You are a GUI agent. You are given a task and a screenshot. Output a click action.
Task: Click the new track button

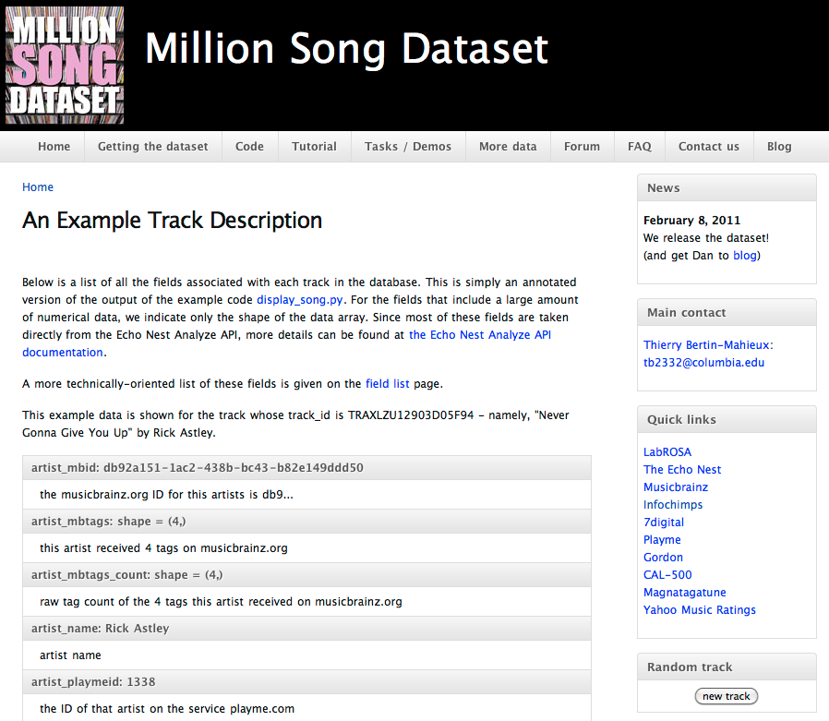726,696
